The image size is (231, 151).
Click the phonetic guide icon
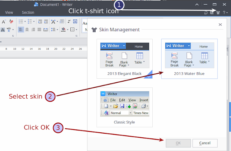pos(9,29)
